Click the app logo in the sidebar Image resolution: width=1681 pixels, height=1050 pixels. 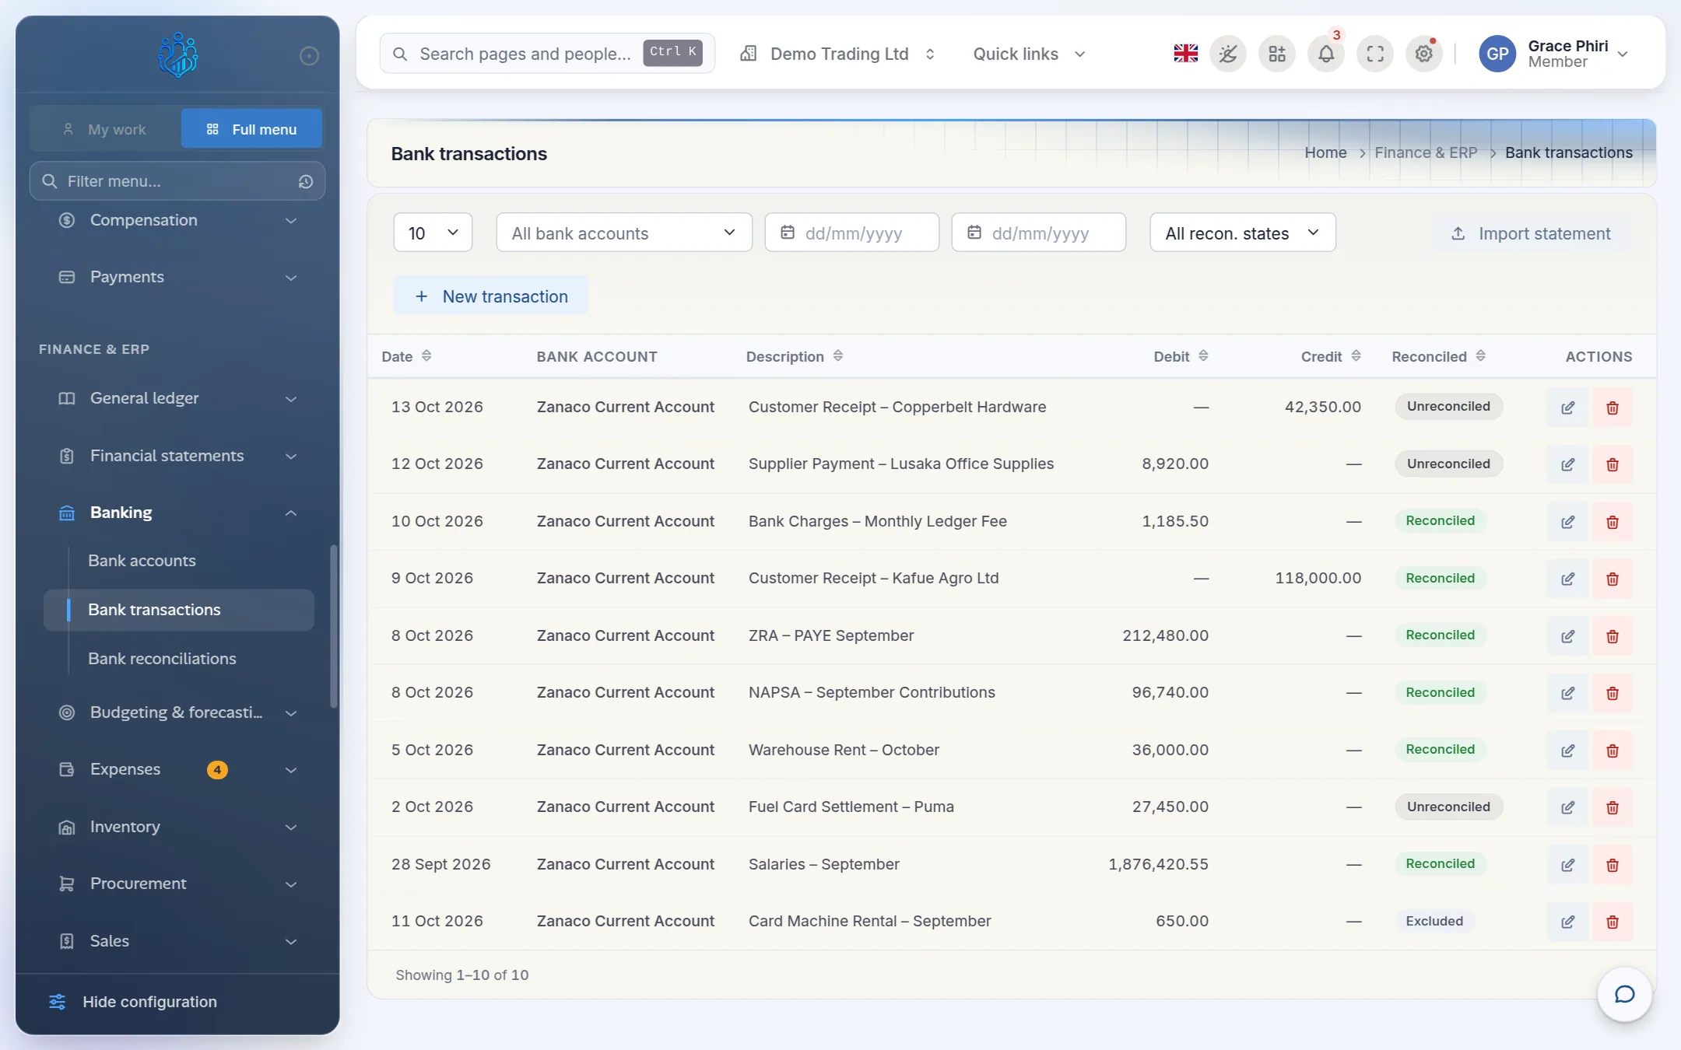[177, 54]
